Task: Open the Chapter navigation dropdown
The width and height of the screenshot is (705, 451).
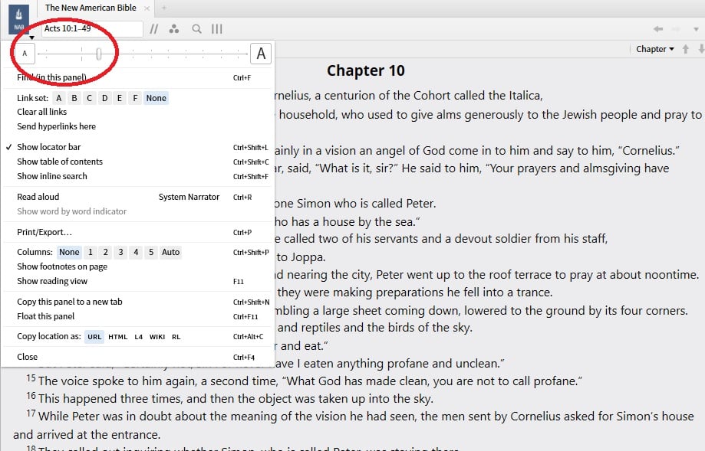Action: coord(654,49)
